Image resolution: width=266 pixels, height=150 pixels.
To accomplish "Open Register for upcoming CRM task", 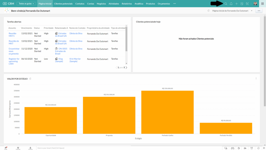I will [x=14, y=61].
